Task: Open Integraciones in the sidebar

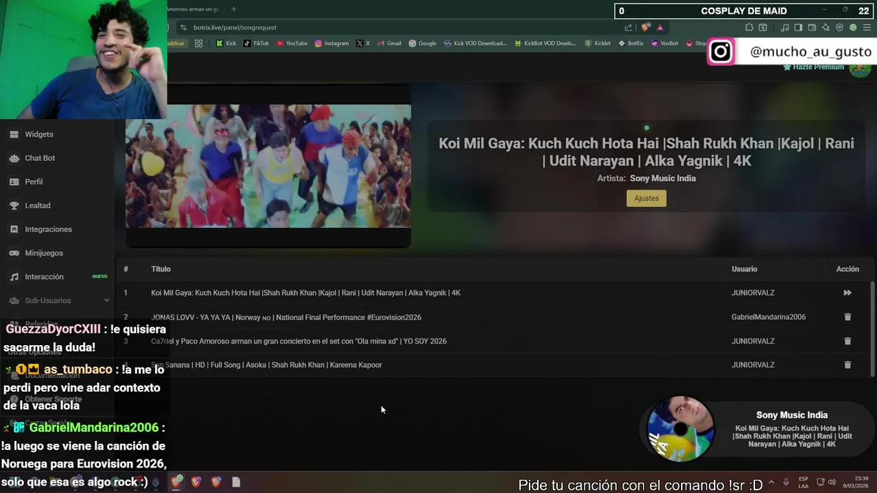Action: click(x=48, y=229)
